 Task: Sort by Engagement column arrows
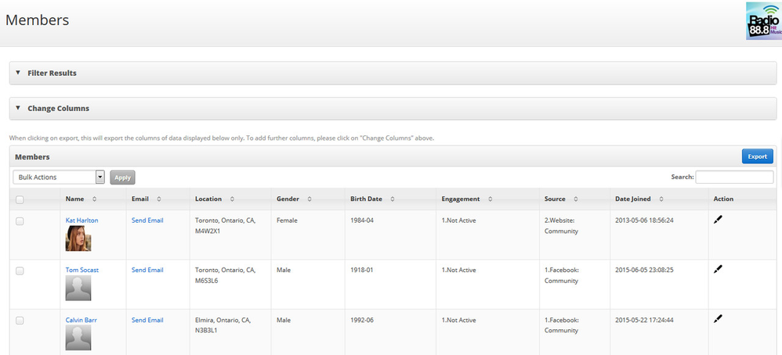click(490, 199)
